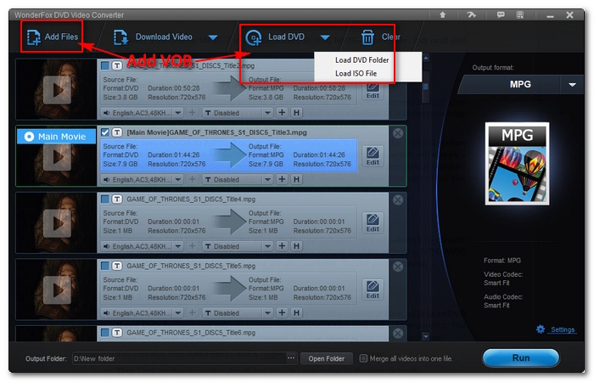594x382 pixels.
Task: Open the MPG output format dropdown
Action: 572,85
